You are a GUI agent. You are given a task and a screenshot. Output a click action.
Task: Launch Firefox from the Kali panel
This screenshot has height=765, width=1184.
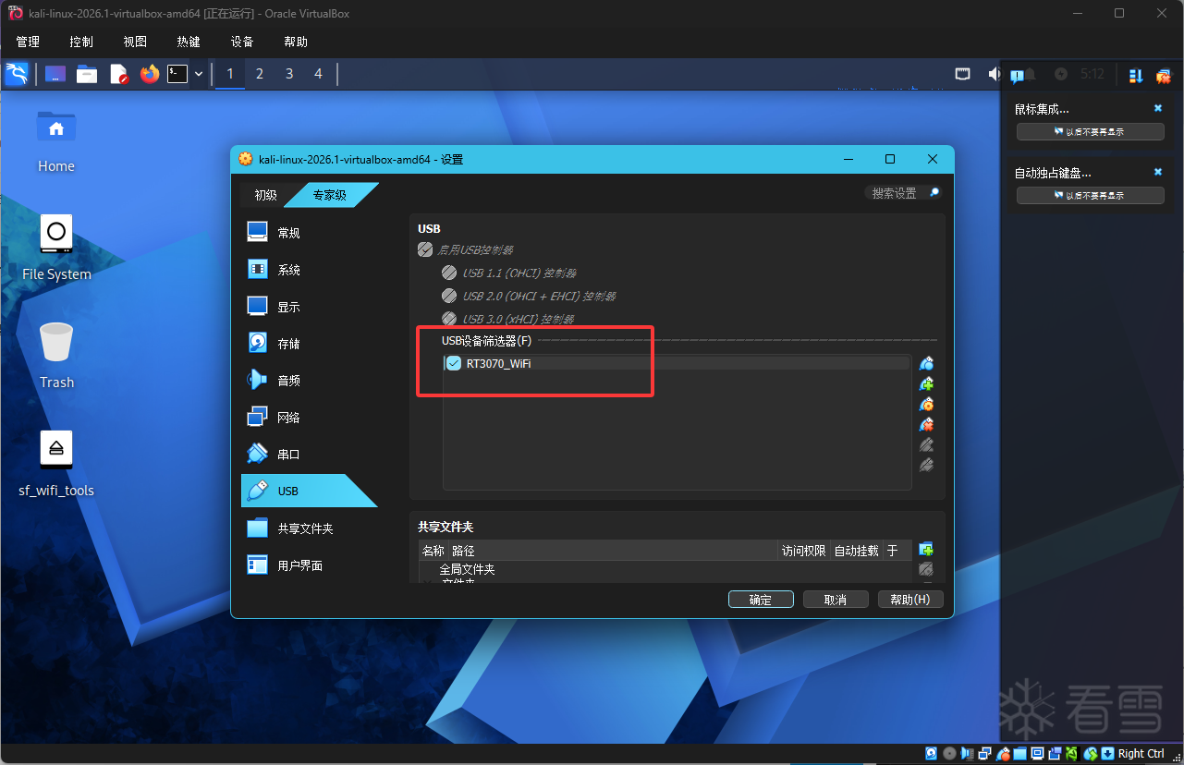pyautogui.click(x=150, y=74)
